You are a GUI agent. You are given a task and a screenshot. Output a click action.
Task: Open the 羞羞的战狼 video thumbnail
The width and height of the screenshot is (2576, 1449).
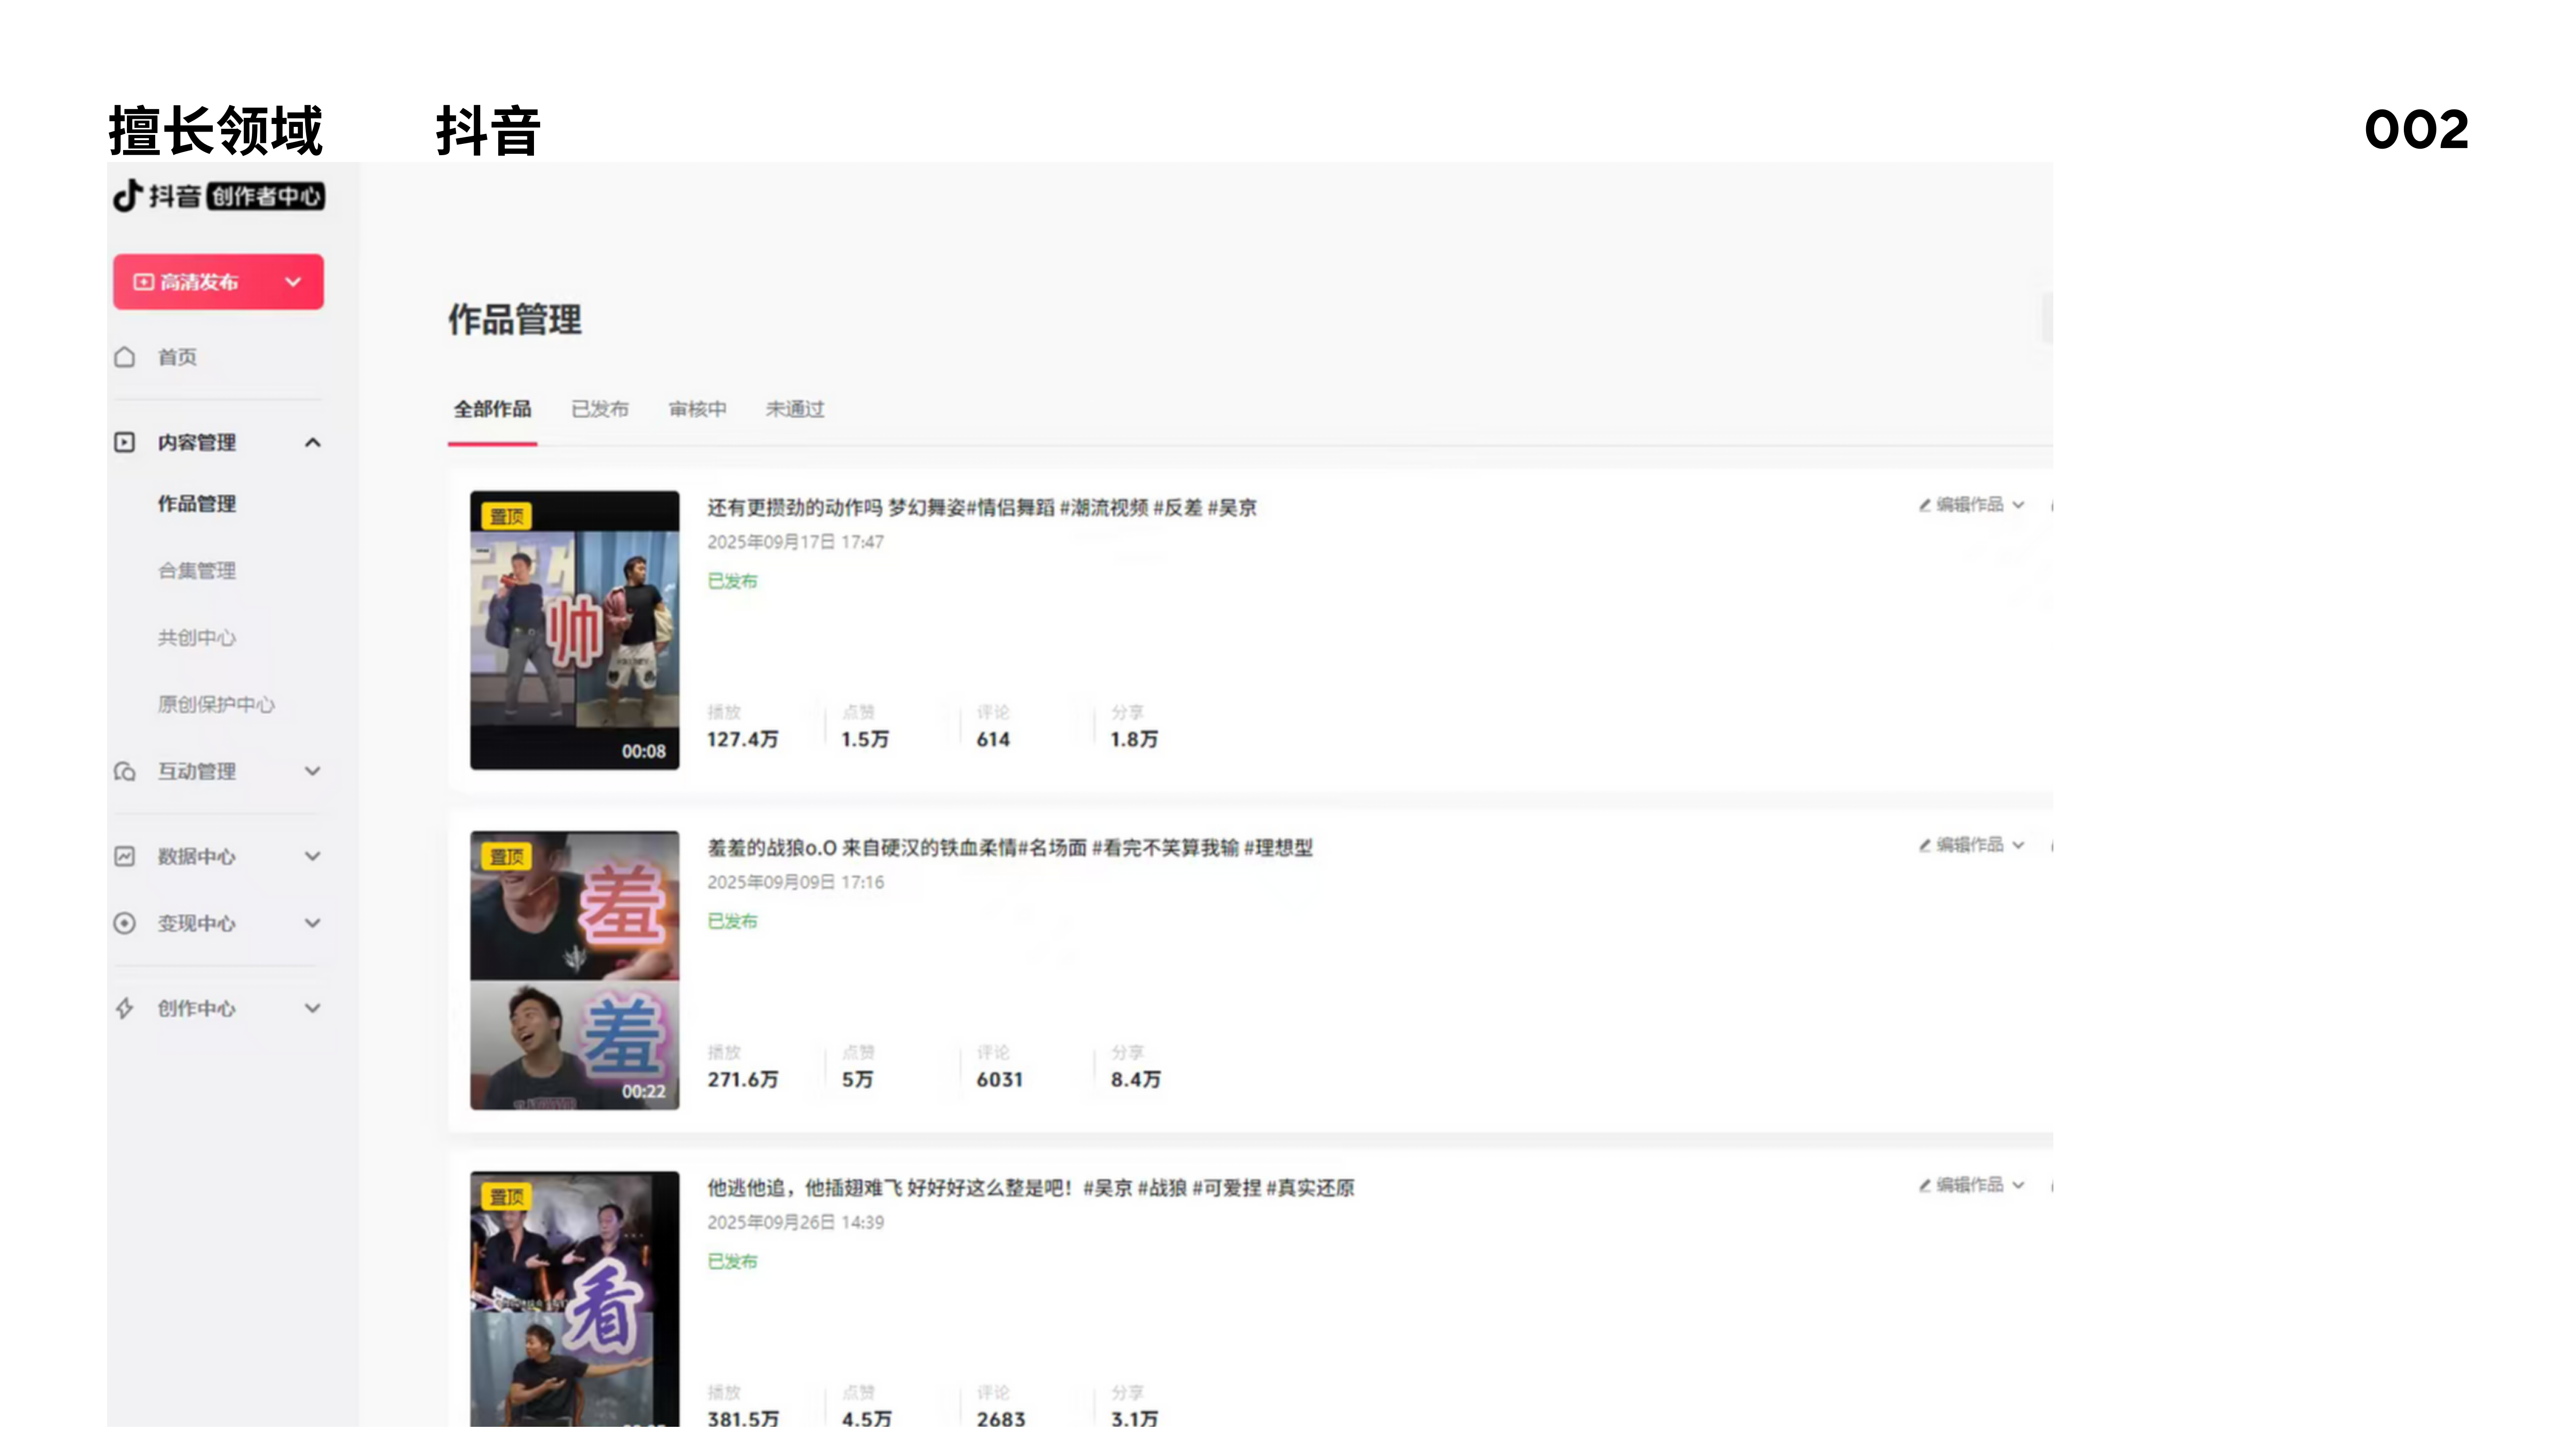[x=574, y=970]
